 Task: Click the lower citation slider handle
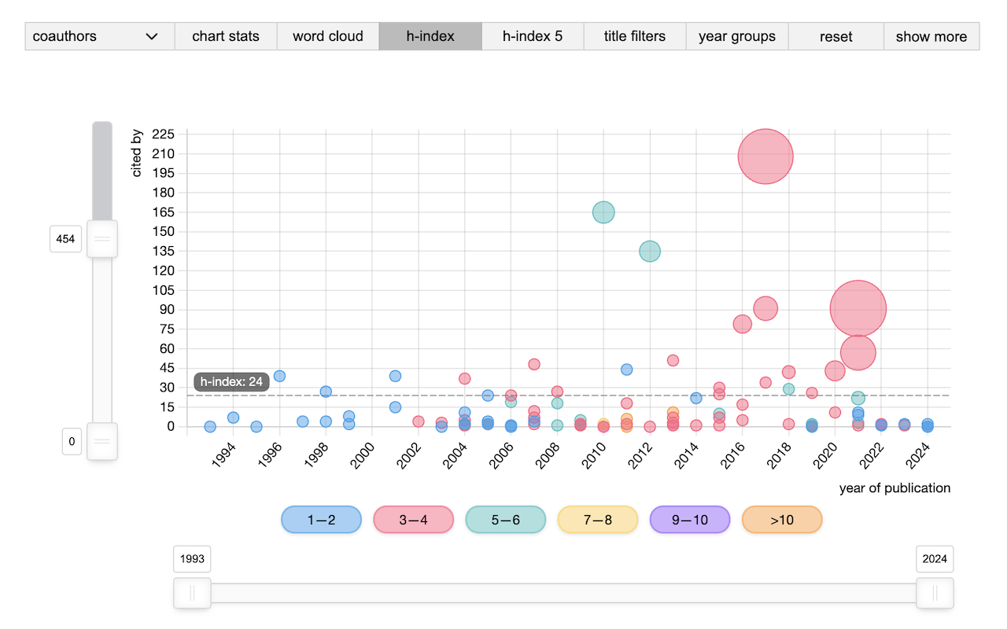(x=101, y=441)
